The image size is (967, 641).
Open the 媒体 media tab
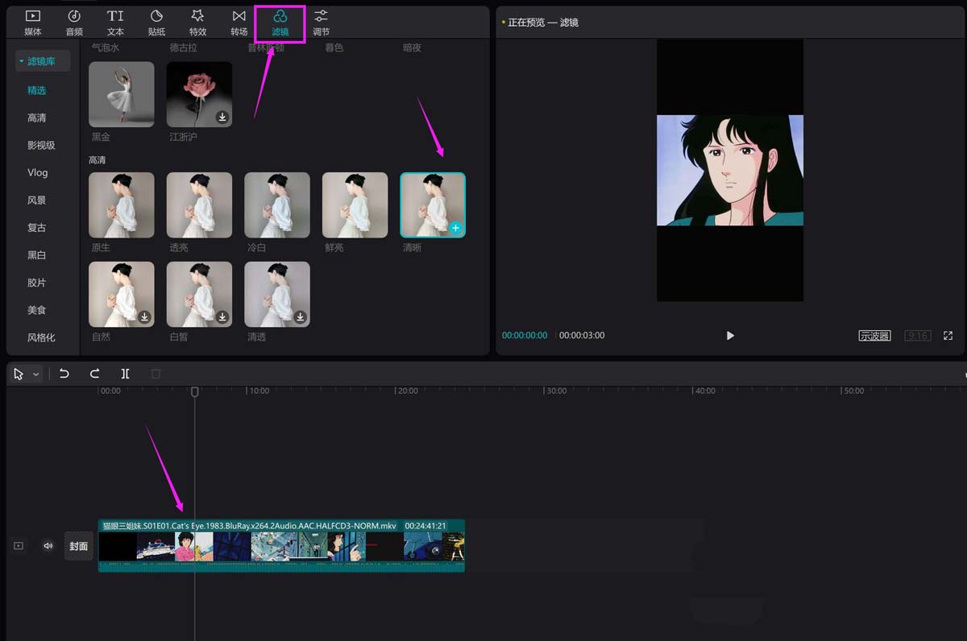pyautogui.click(x=33, y=23)
